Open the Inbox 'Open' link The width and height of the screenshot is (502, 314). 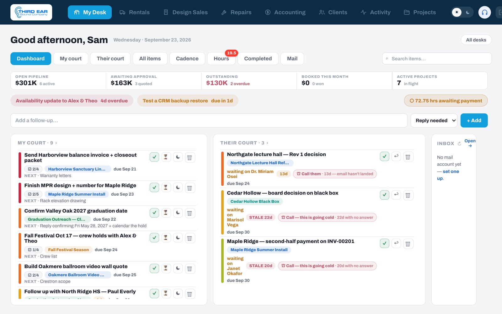click(x=470, y=143)
